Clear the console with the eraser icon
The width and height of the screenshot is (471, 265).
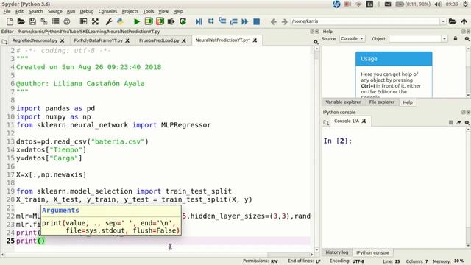click(x=459, y=122)
